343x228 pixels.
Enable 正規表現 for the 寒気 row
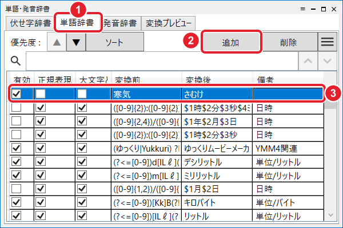tap(41, 94)
